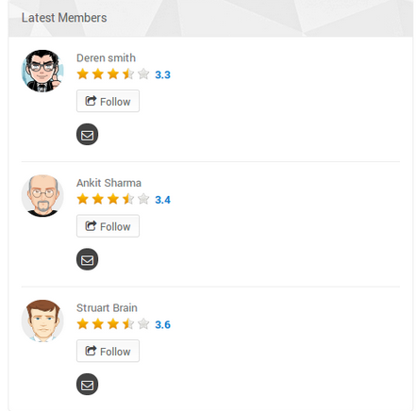Select the first star for Ankit Sharma
The image size is (417, 411).
[x=83, y=199]
